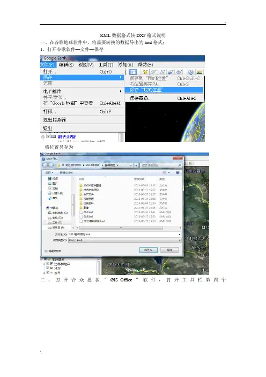Screen dimensions: 266x377
Task: Open the 帮助(H) menu
Action: pos(145,64)
